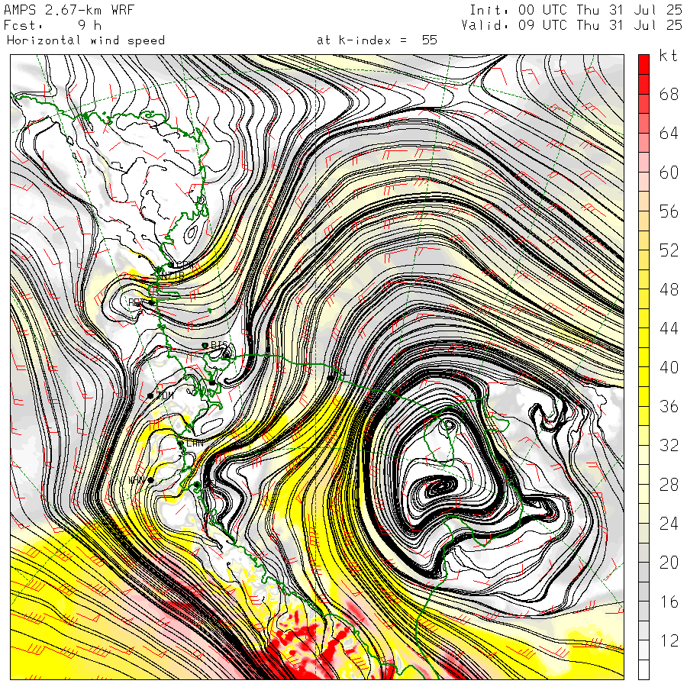Viewport: 687px width, 687px height.
Task: Click the legend value 40
Action: click(669, 367)
